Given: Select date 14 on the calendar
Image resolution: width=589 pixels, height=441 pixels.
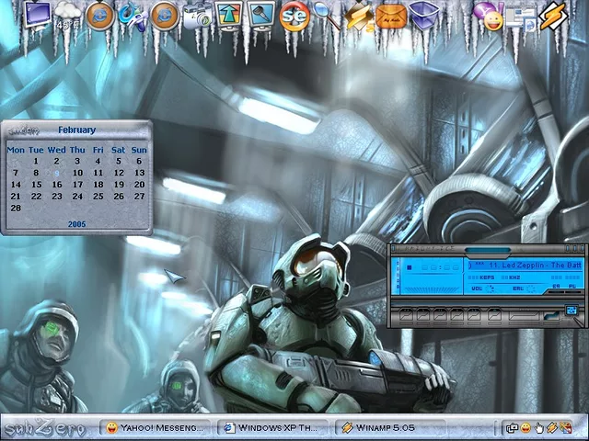Looking at the screenshot, I should 16,185.
